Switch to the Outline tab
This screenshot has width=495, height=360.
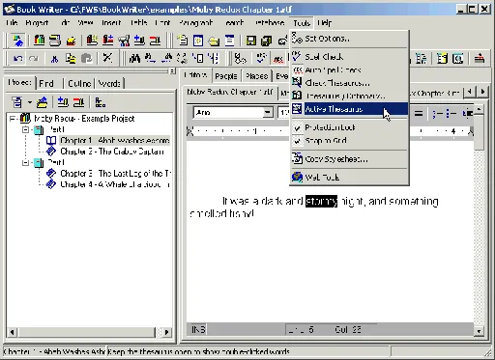[x=79, y=84]
